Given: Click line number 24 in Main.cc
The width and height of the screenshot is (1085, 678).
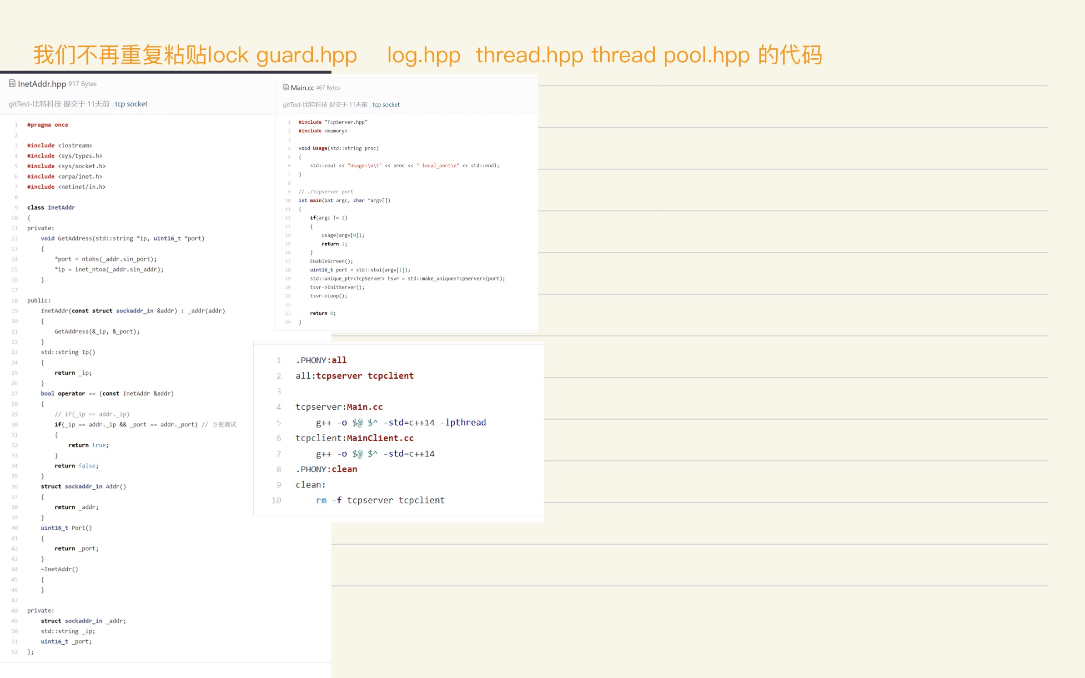Looking at the screenshot, I should click(288, 322).
